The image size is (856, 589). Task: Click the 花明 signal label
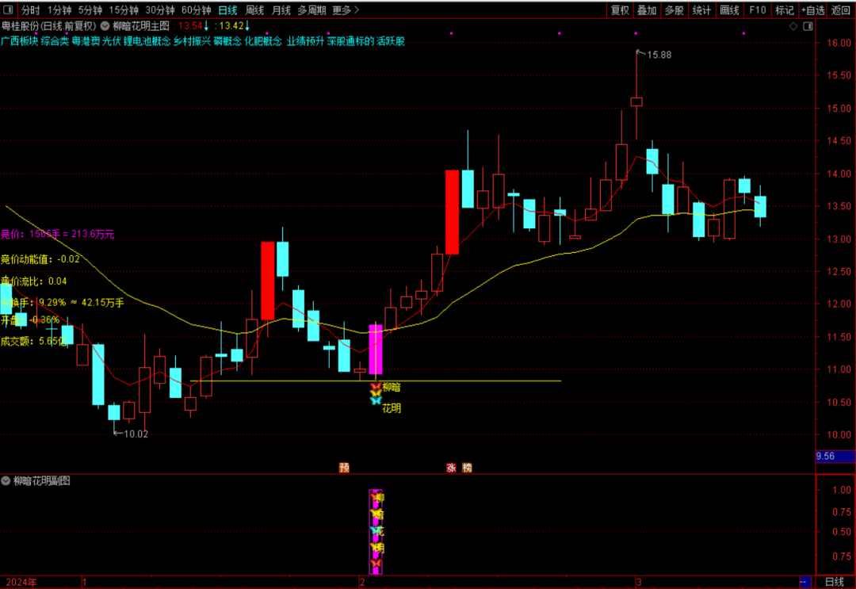point(392,408)
